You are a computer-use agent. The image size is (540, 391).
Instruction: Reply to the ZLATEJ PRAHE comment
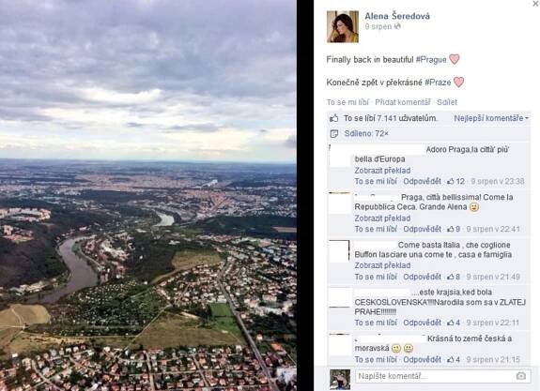click(422, 323)
